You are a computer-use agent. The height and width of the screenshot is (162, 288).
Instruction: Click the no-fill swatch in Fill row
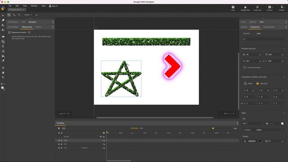tap(282, 123)
